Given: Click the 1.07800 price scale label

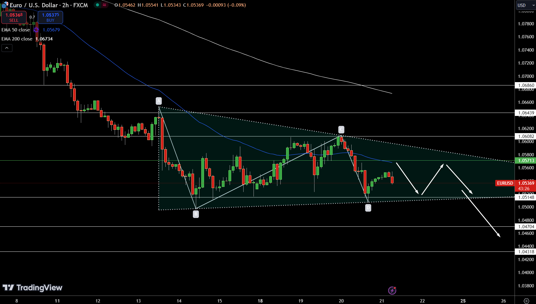Looking at the screenshot, I should pyautogui.click(x=526, y=24).
